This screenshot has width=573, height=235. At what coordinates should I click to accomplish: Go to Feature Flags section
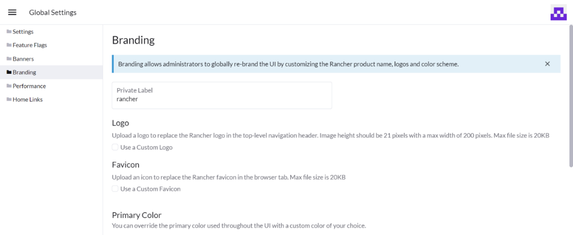click(30, 45)
